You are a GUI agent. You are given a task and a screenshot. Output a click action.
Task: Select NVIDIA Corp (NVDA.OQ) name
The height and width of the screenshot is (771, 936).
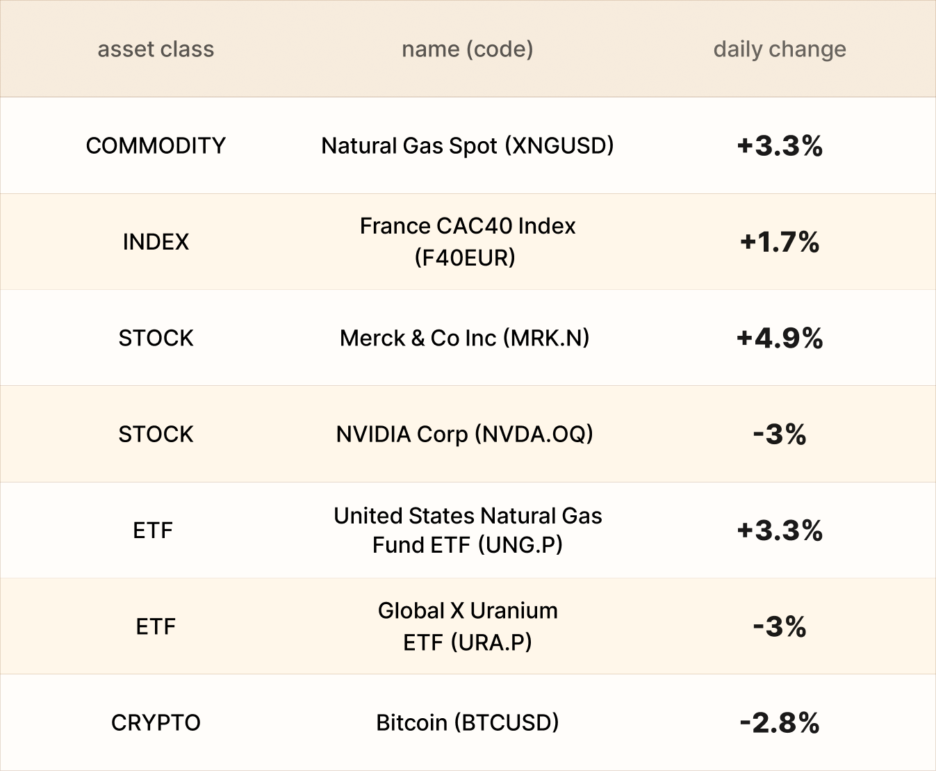pyautogui.click(x=464, y=434)
